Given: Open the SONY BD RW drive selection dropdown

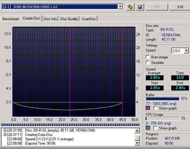Looking at the screenshot, I should tap(120, 7).
